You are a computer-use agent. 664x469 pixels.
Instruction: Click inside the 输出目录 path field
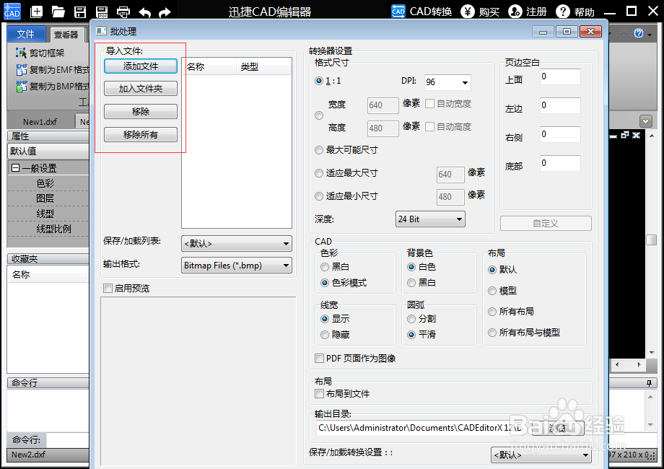click(404, 428)
